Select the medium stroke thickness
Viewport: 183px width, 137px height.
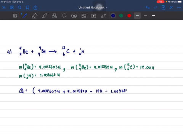[137, 16]
